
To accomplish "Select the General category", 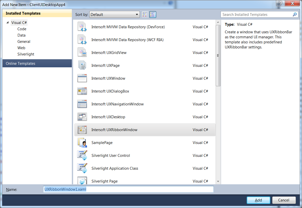I will tap(24, 42).
